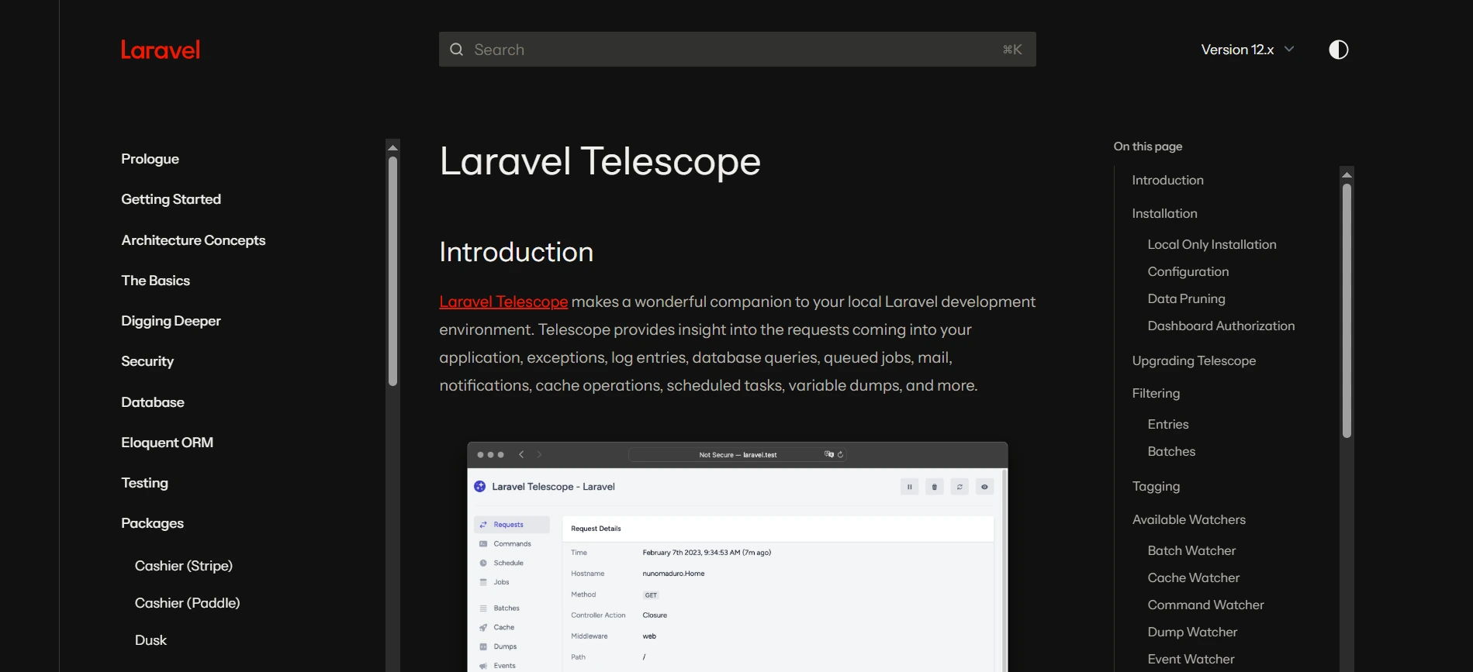Expand the Database section
Image resolution: width=1473 pixels, height=672 pixels.
(x=153, y=402)
